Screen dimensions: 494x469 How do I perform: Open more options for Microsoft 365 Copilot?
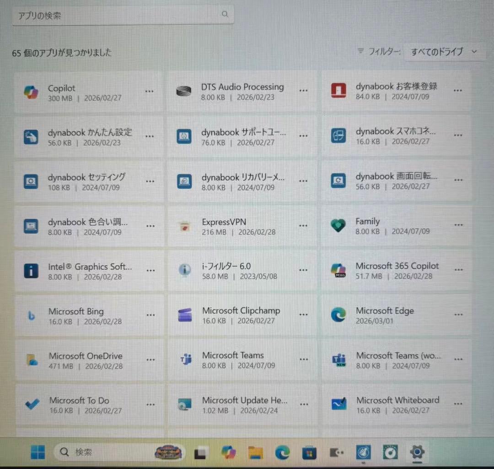click(458, 270)
